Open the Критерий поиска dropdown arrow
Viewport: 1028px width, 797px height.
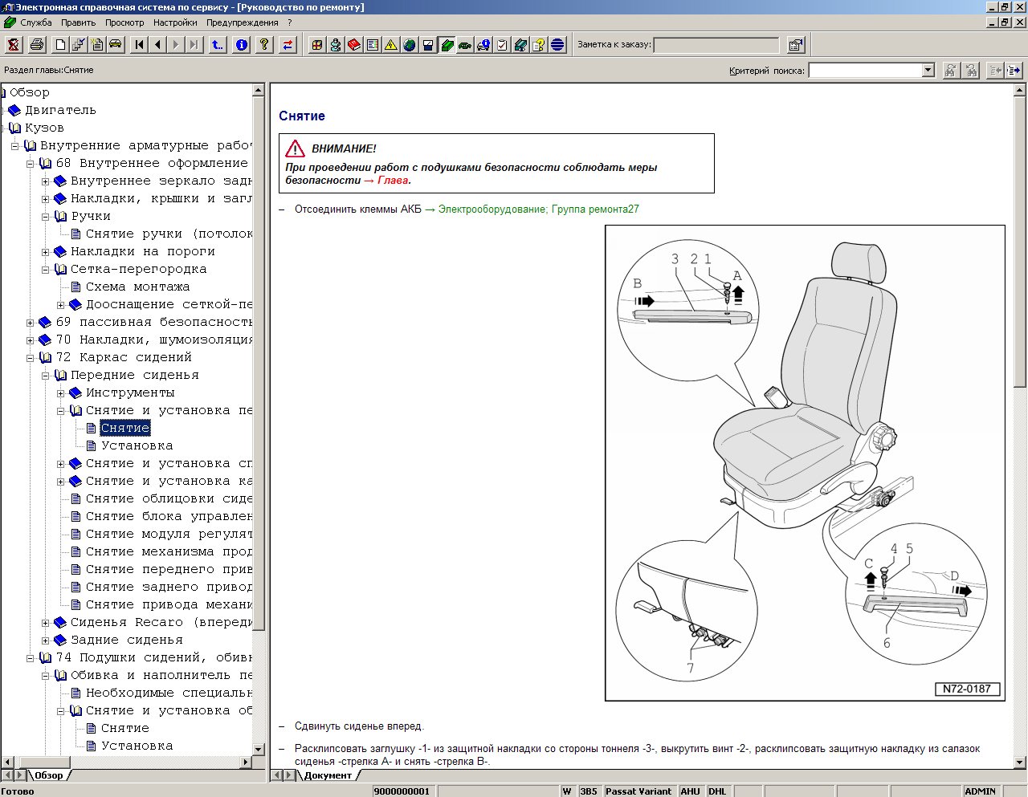(x=928, y=71)
